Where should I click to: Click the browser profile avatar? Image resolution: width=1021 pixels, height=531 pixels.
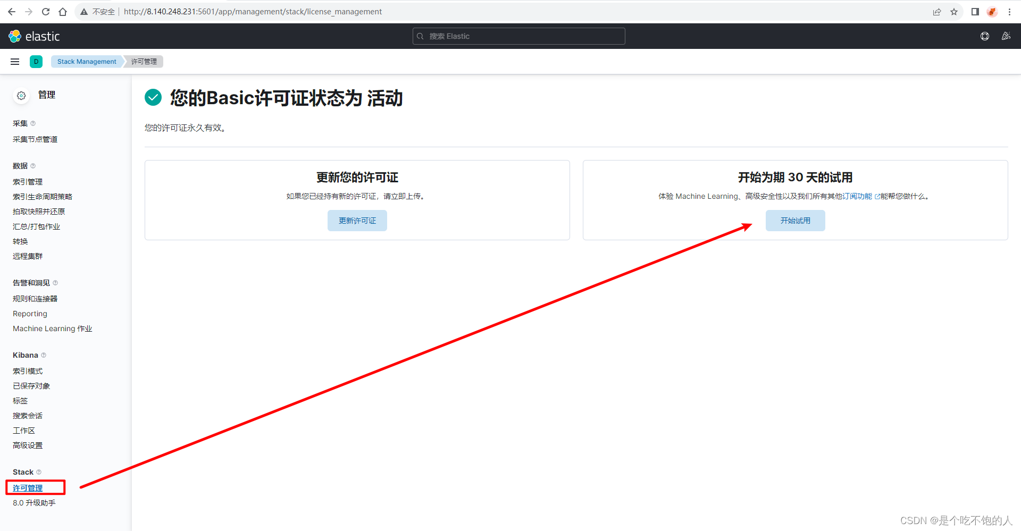point(992,12)
